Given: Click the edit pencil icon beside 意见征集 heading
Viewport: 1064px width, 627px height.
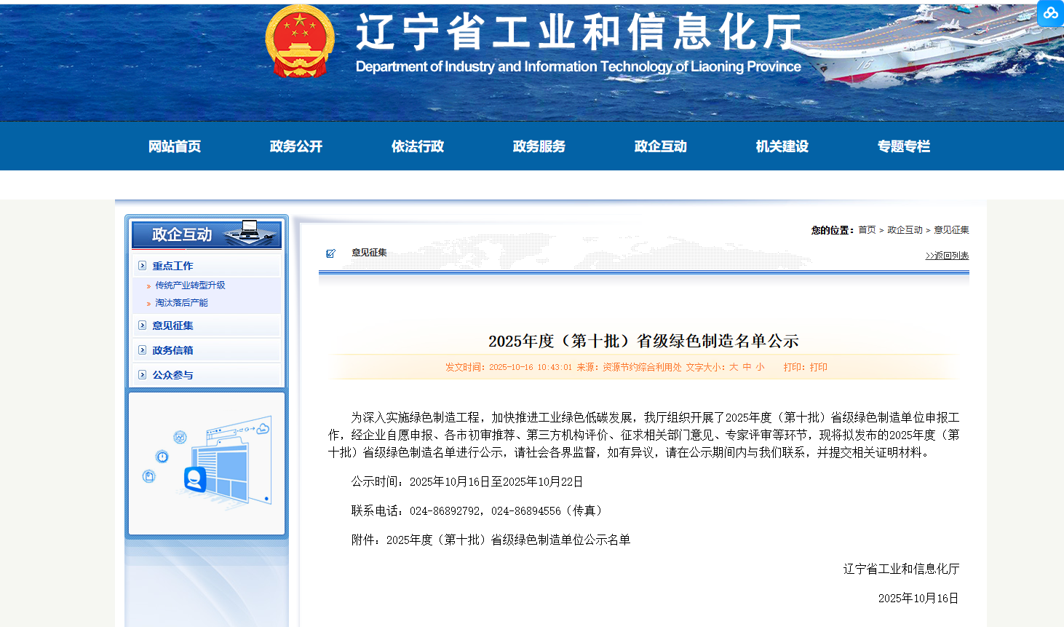Looking at the screenshot, I should [330, 253].
